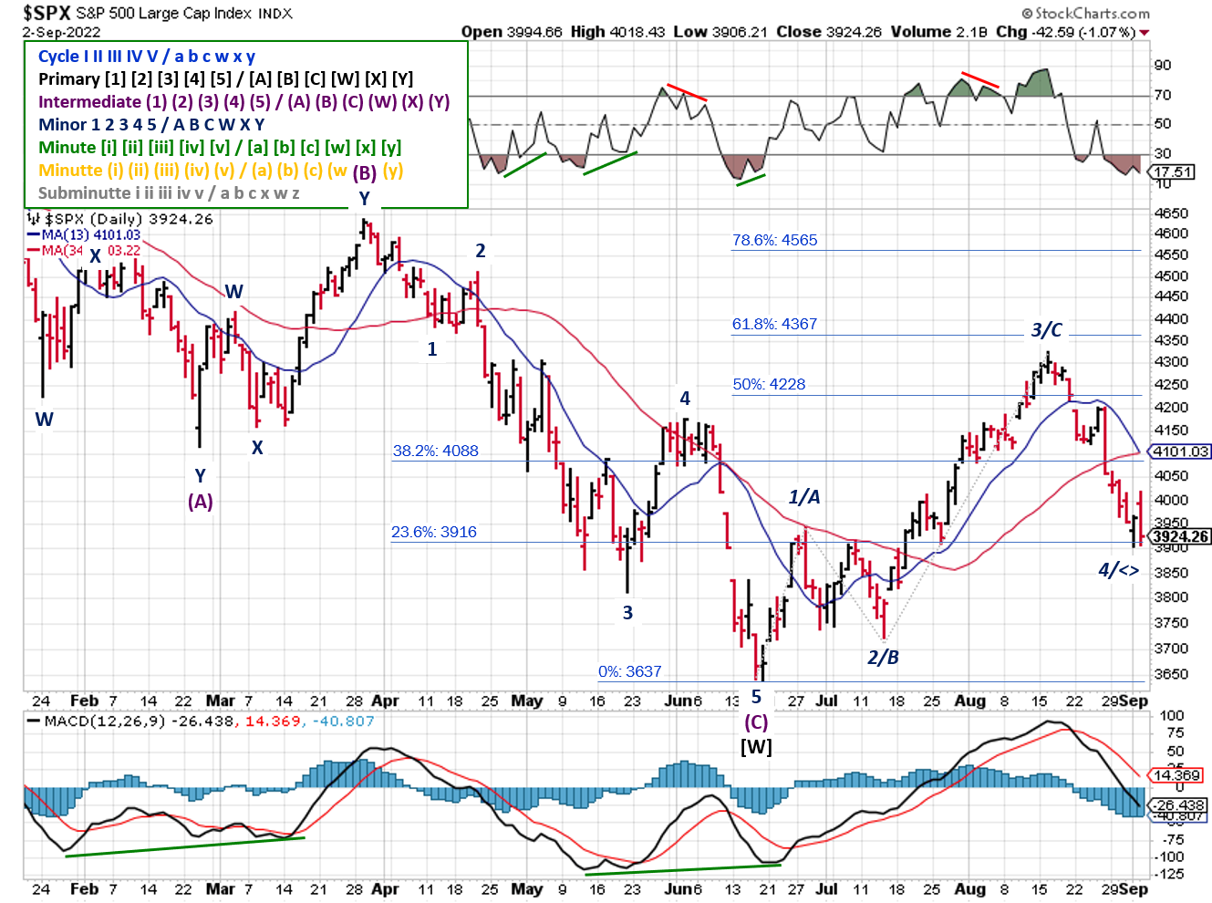
Task: Click the purple (B) label over the legend
Action: 365,172
